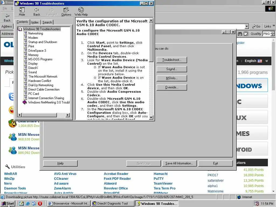Click the Quality PNG stepper arrows
This screenshot has width=276, height=207.
click(273, 34)
